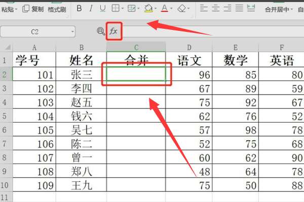Expand merge and center (合并居中) dropdown

tap(292, 9)
